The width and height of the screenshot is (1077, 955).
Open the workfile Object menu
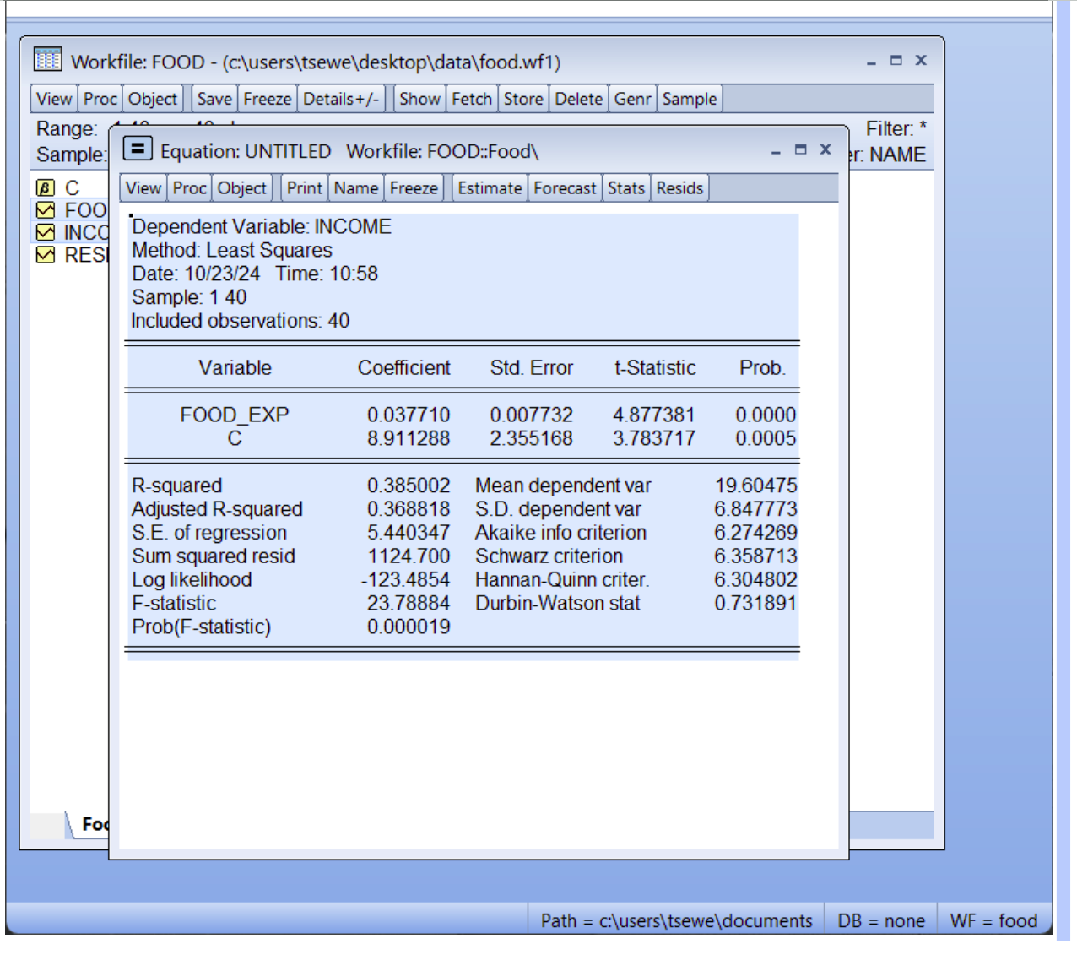[x=153, y=99]
